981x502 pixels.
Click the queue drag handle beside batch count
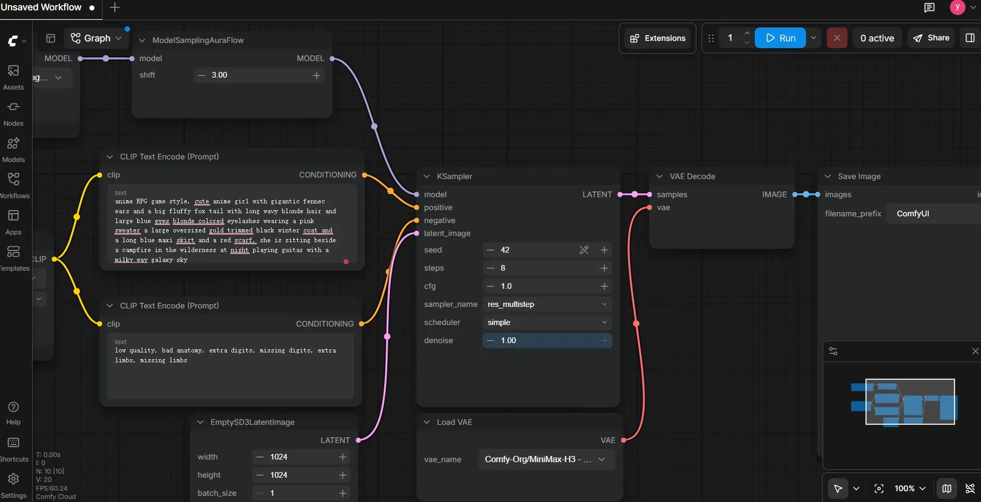coord(711,38)
